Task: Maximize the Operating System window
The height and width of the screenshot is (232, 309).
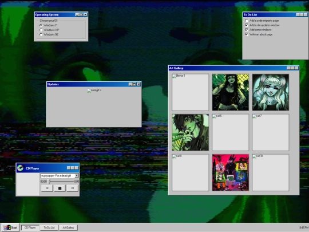Action: pos(81,14)
